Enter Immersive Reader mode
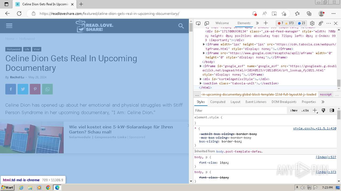 pos(274,14)
